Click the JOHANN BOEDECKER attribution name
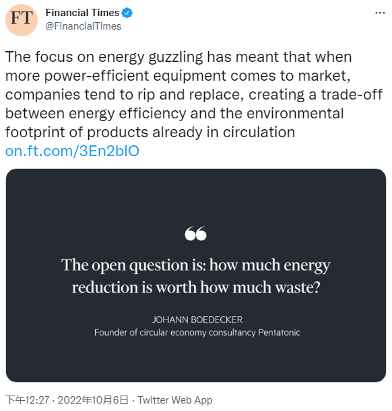Image resolution: width=392 pixels, height=411 pixels. 197,320
